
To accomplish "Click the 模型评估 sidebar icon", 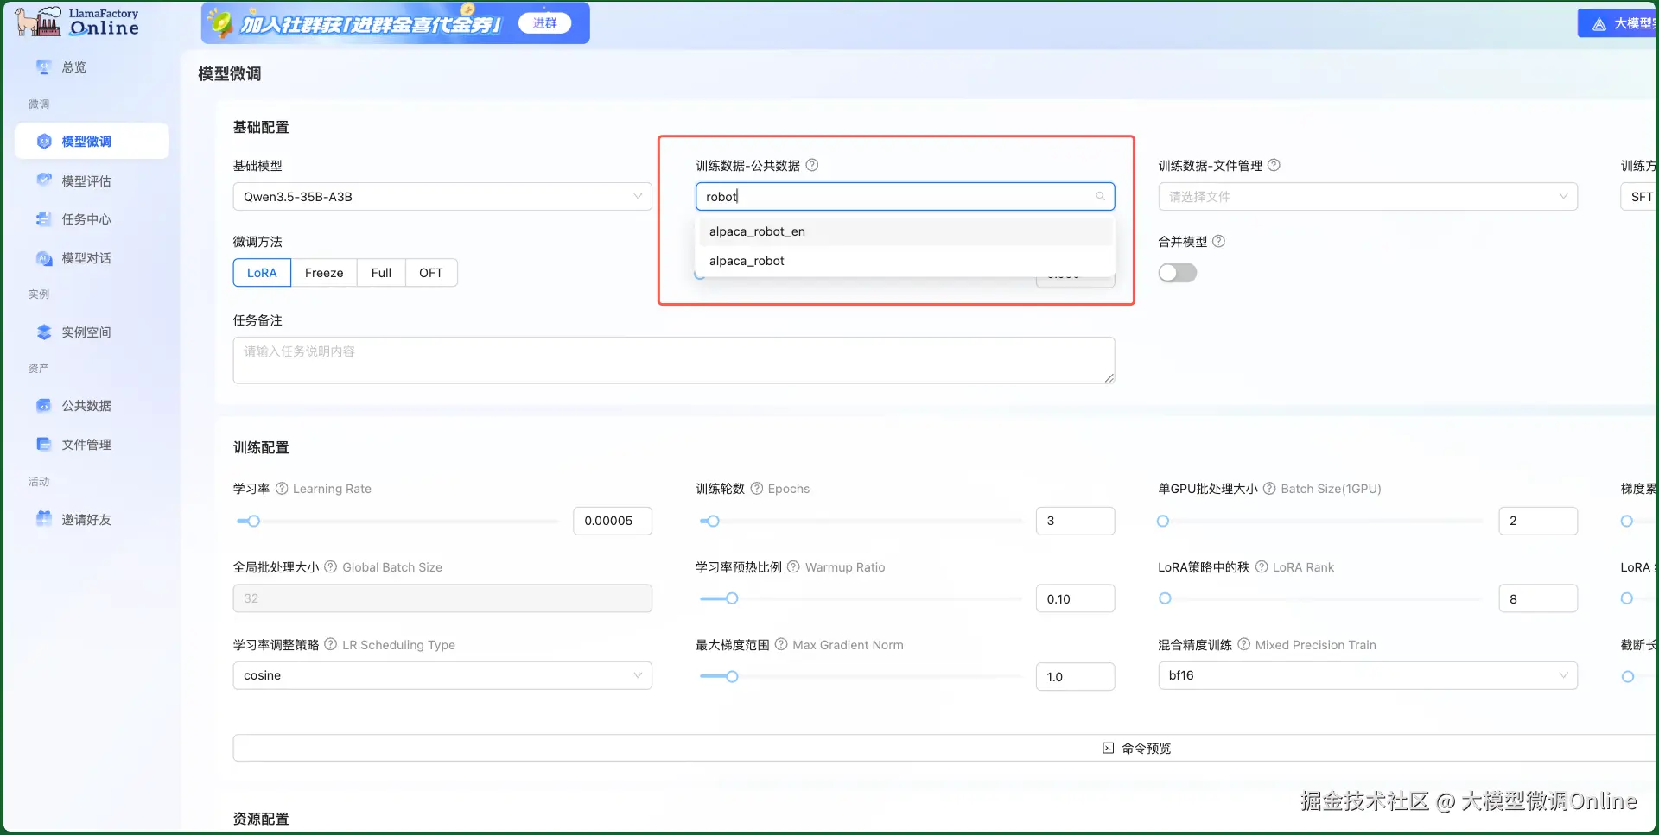I will coord(44,180).
